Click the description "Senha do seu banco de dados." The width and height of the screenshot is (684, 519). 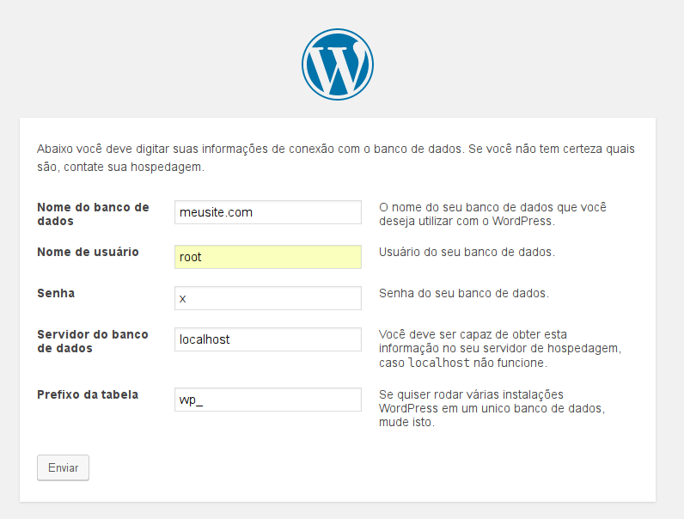pos(464,293)
